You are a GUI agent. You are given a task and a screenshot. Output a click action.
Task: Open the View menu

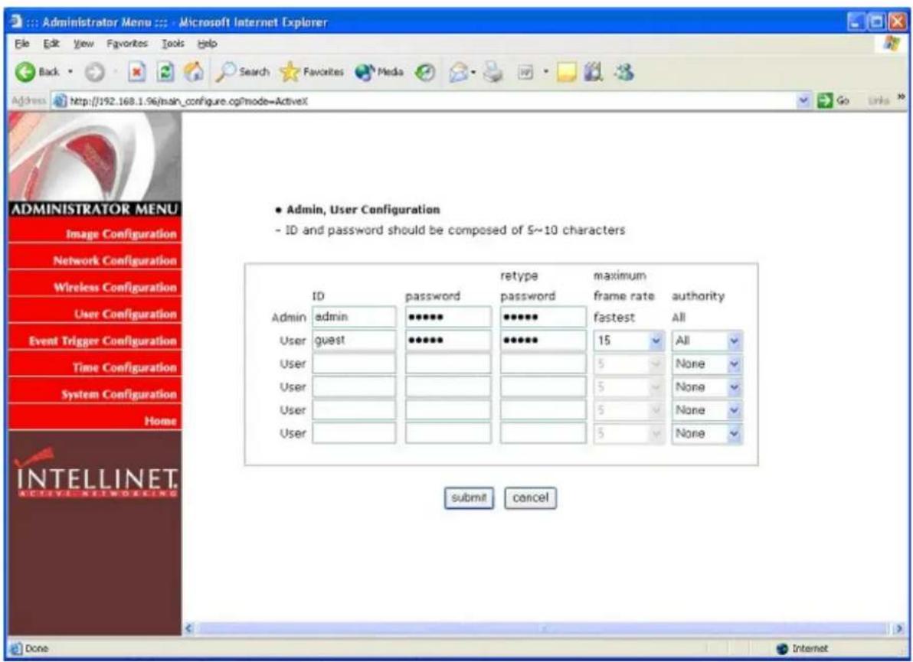[x=83, y=44]
